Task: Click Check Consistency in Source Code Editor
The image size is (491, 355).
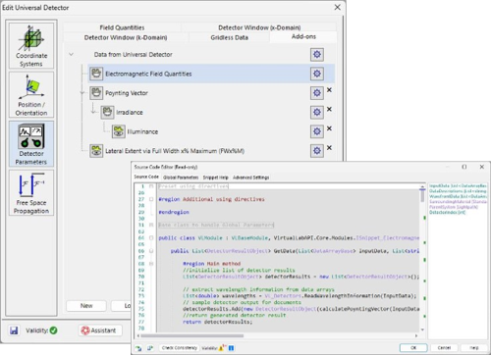Action: 180,348
